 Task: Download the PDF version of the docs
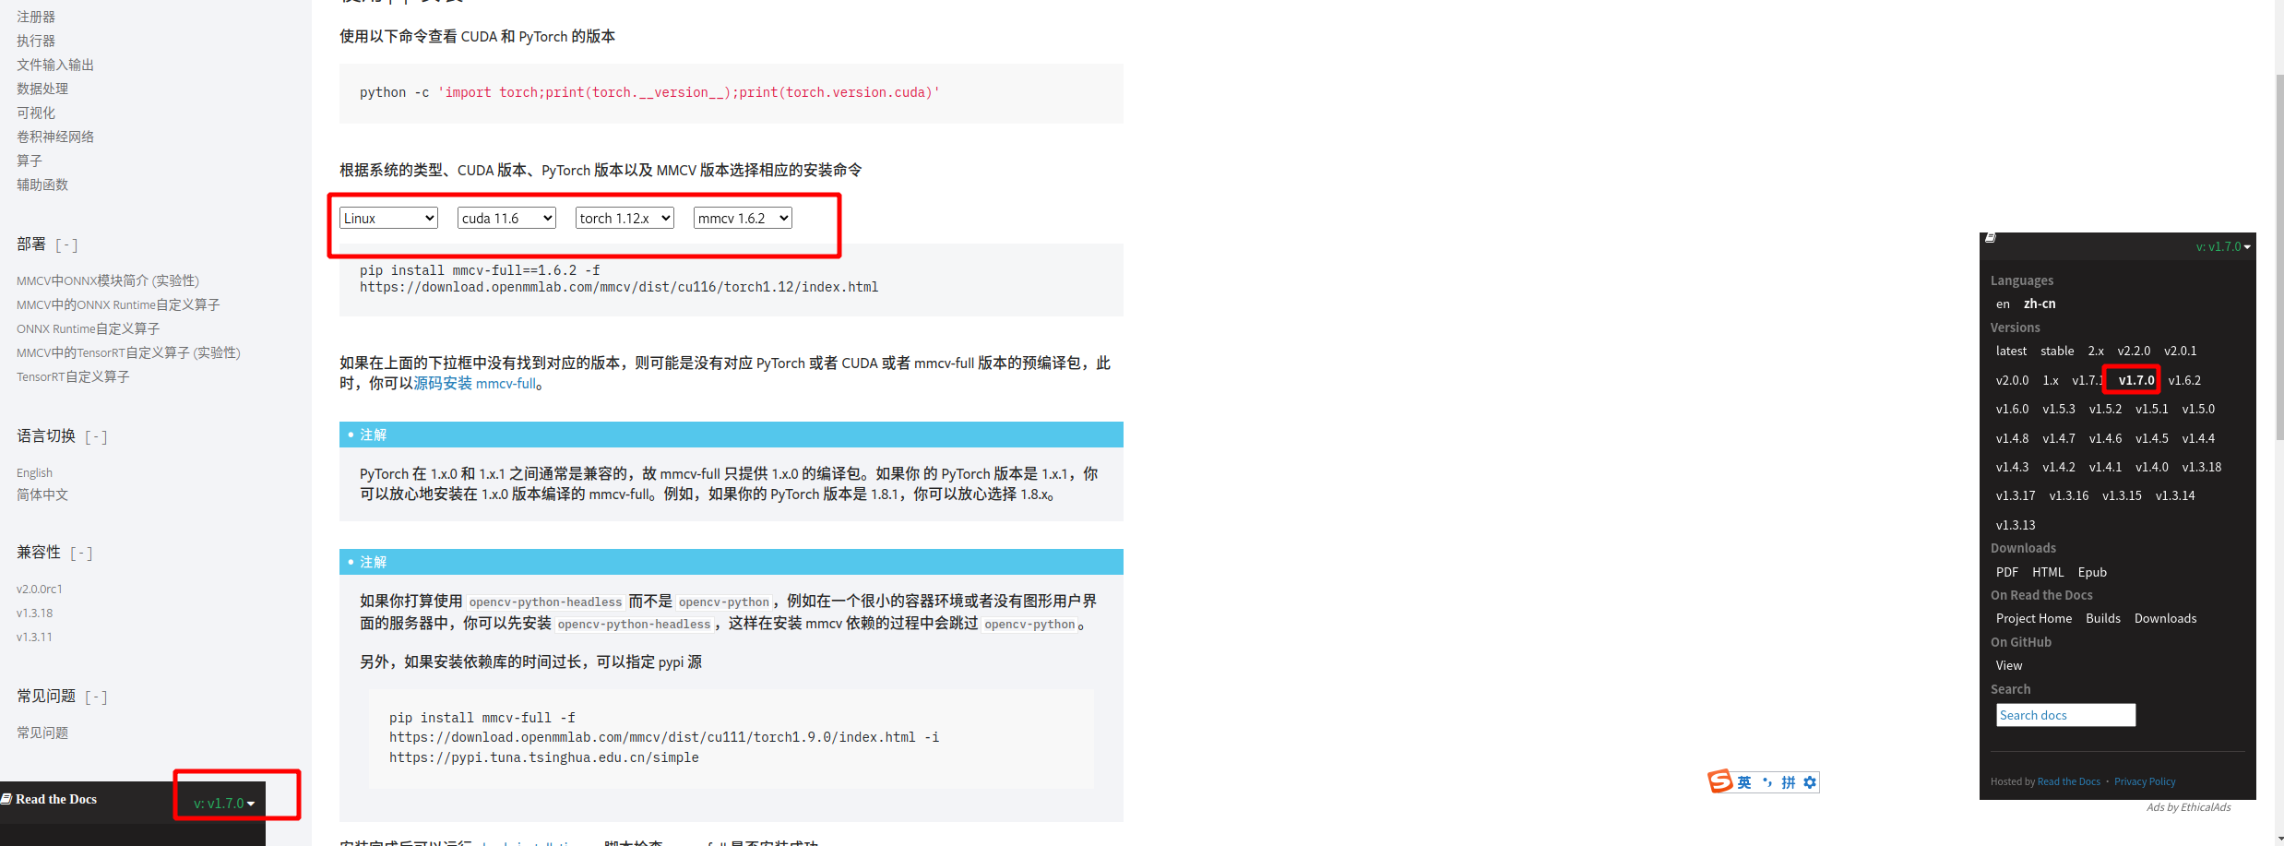point(2007,572)
